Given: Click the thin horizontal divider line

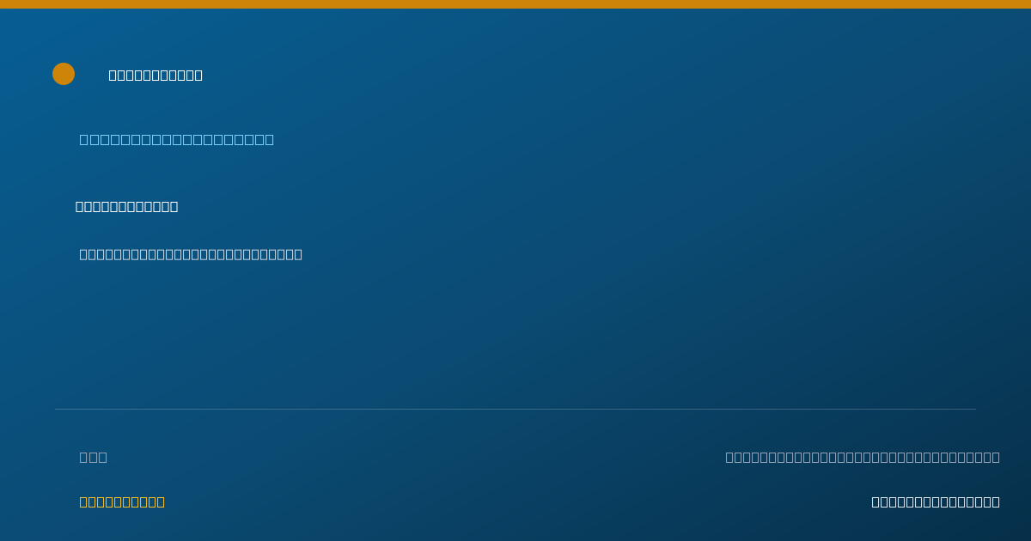Looking at the screenshot, I should click(515, 409).
